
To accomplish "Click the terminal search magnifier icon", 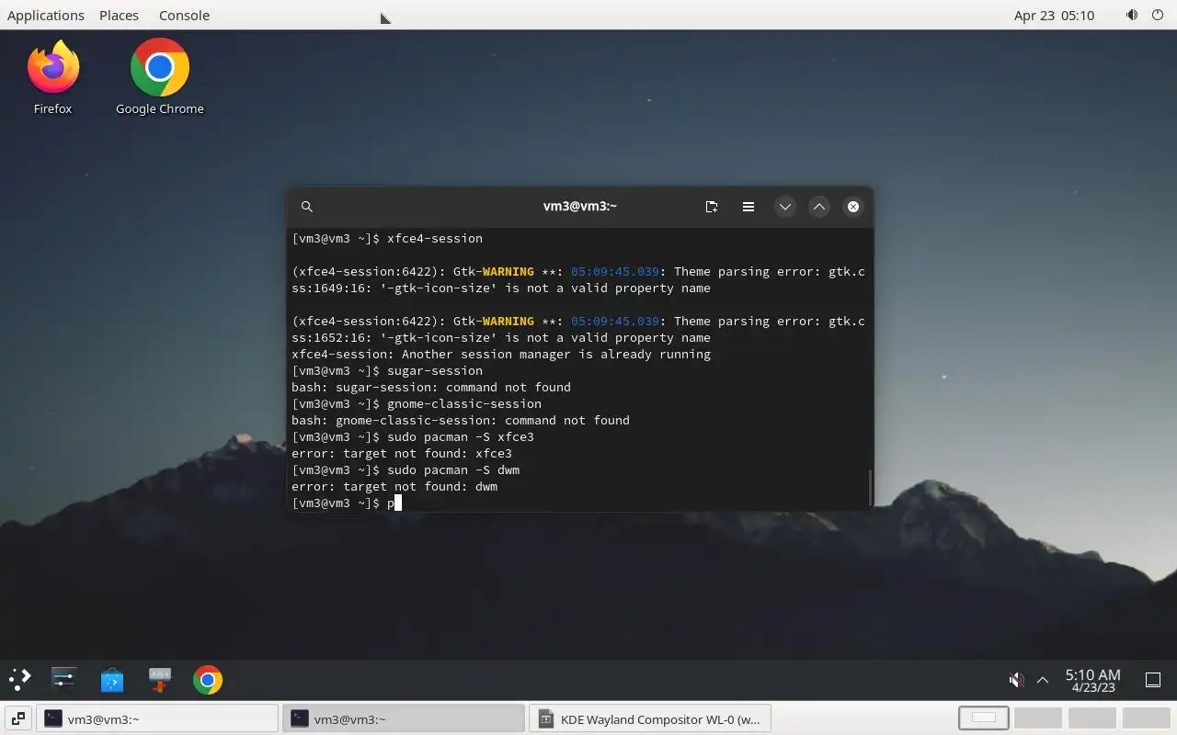I will point(307,207).
